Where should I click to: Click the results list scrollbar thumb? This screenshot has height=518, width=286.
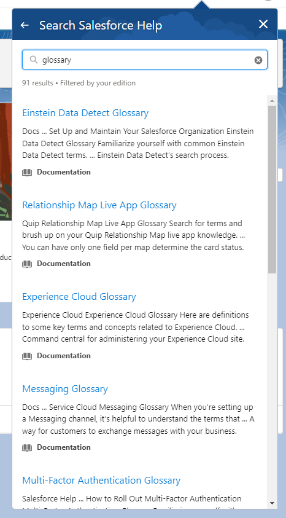click(272, 190)
